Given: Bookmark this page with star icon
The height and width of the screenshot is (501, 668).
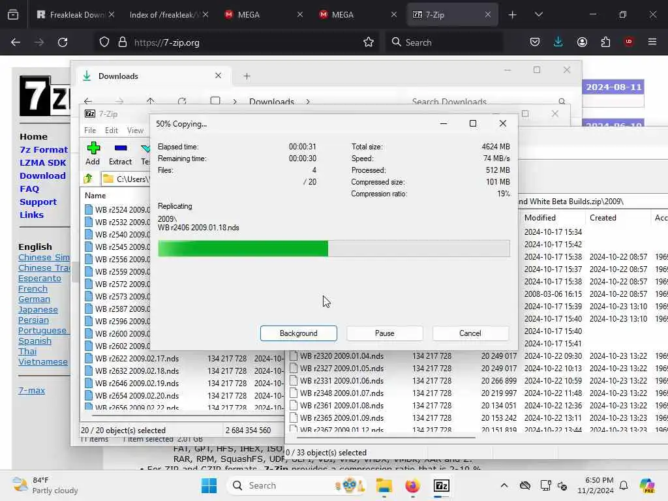Looking at the screenshot, I should pos(369,42).
